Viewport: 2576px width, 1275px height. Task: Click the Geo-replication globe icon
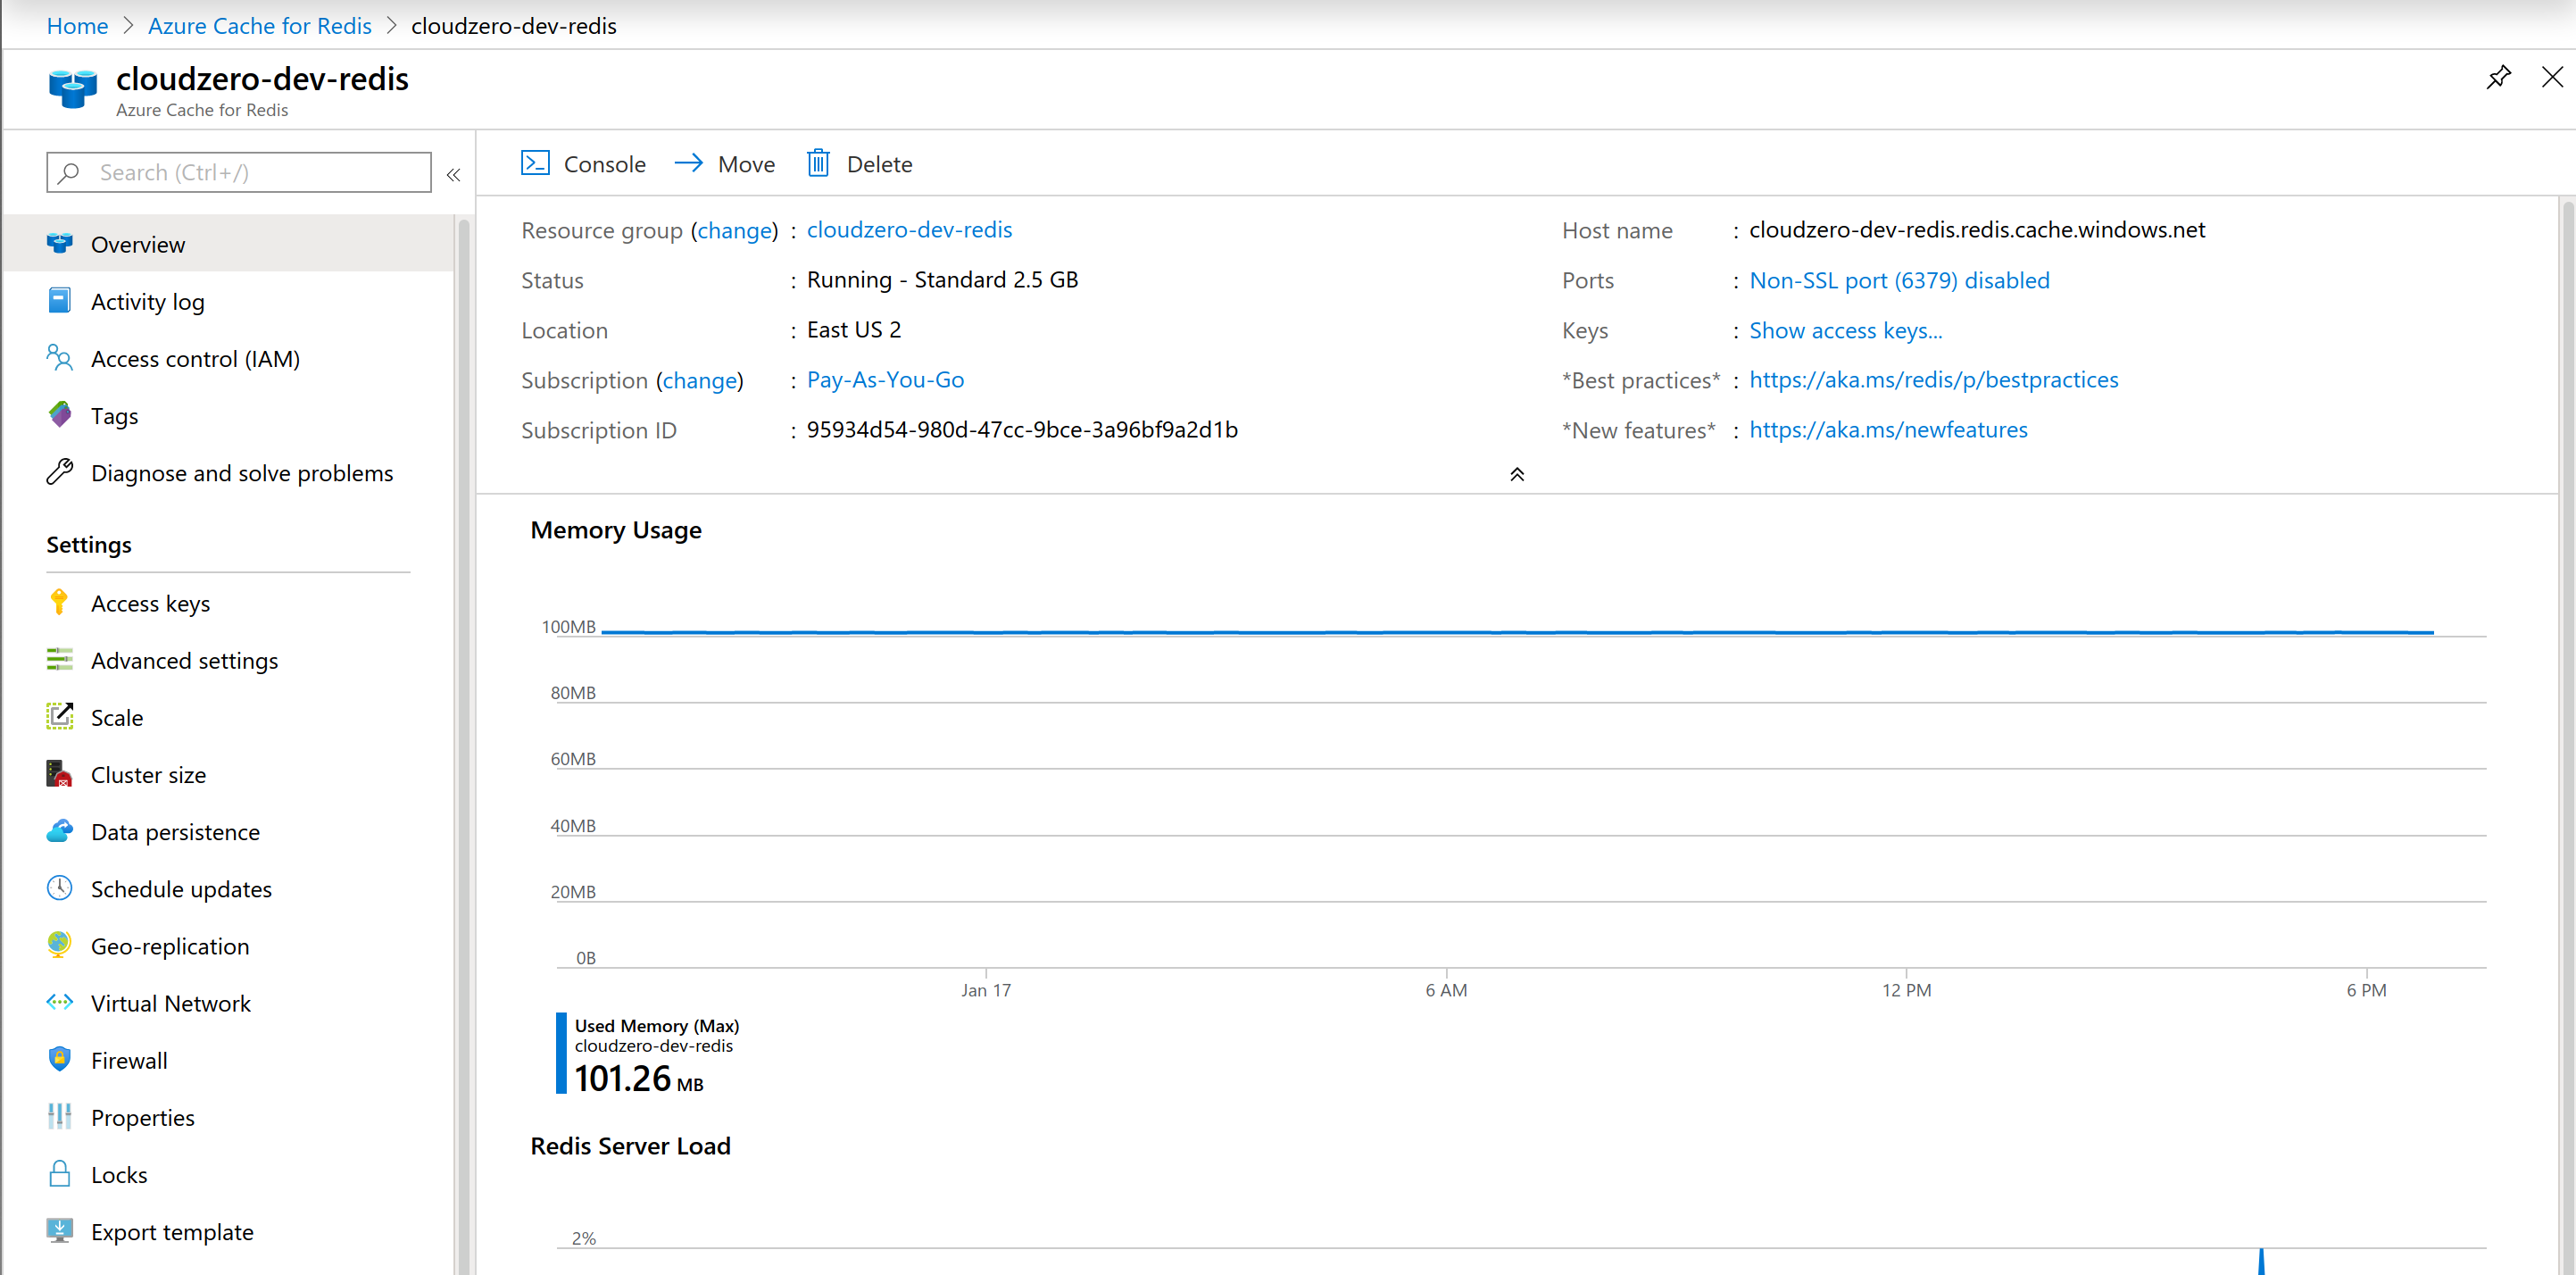click(x=59, y=945)
